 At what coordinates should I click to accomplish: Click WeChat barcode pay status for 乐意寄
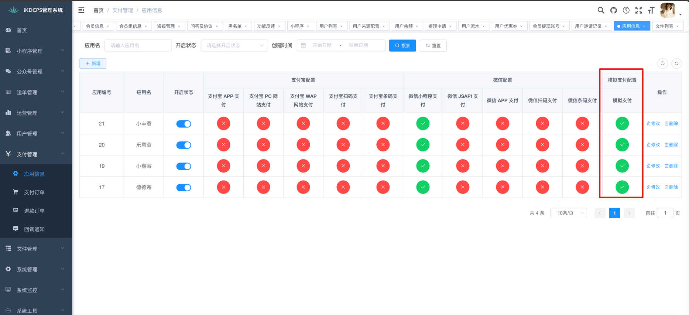[582, 145]
